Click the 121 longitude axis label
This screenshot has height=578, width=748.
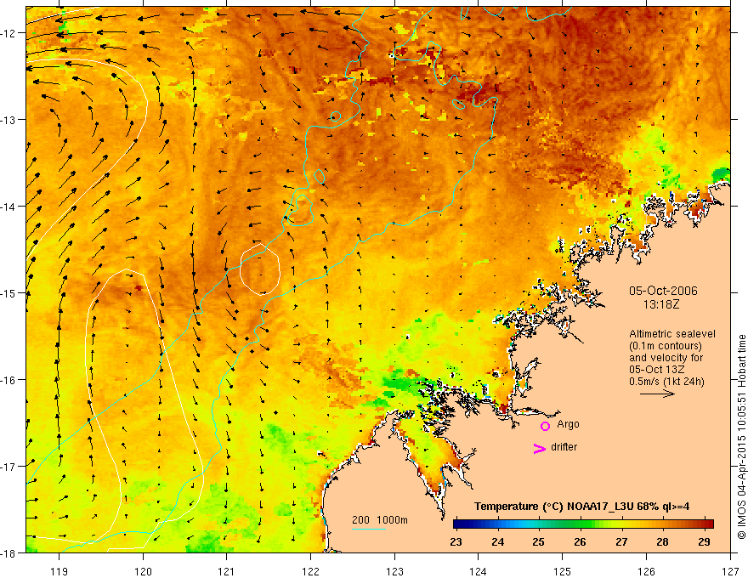click(227, 571)
